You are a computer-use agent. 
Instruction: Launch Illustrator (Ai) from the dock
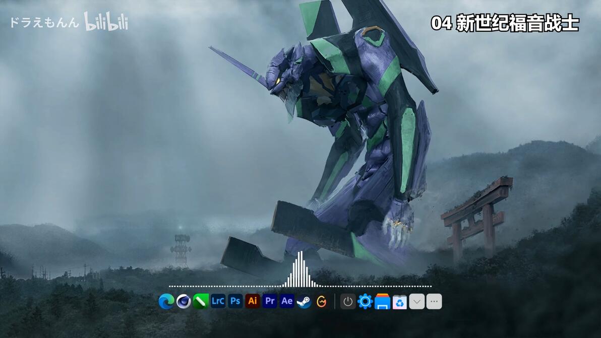coord(253,301)
